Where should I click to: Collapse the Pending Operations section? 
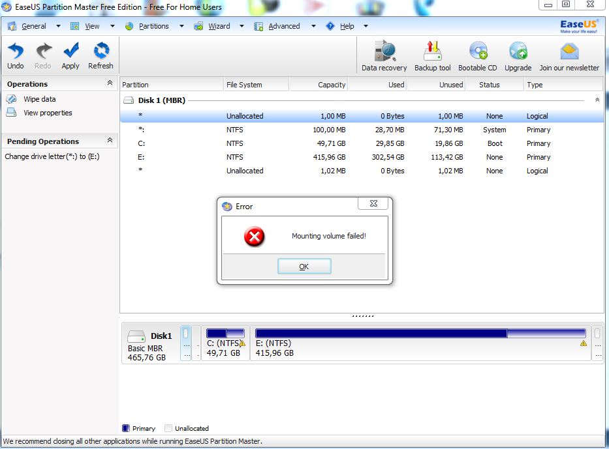110,141
